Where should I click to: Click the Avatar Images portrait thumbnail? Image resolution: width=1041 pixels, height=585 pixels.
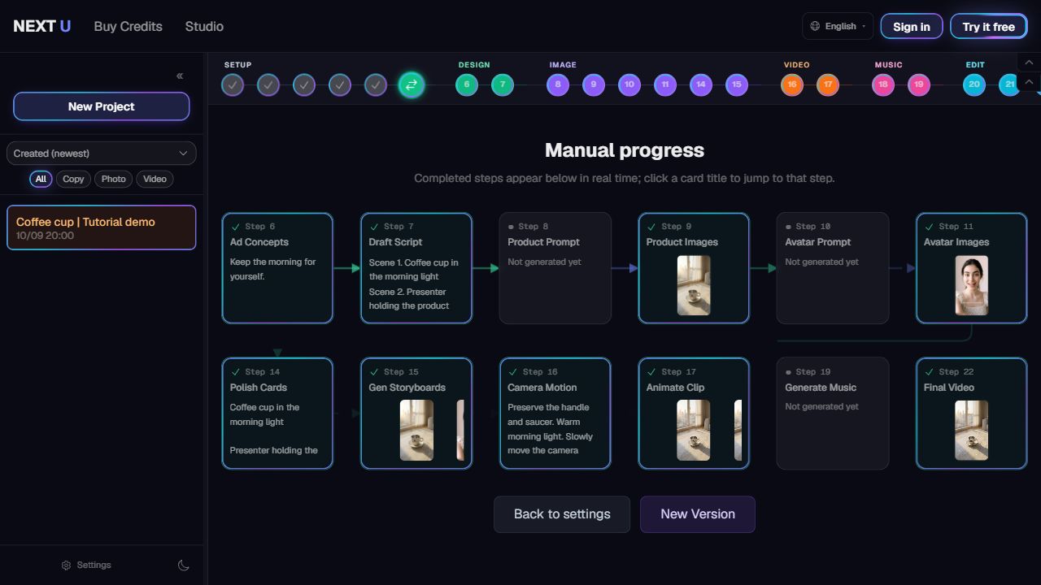971,285
